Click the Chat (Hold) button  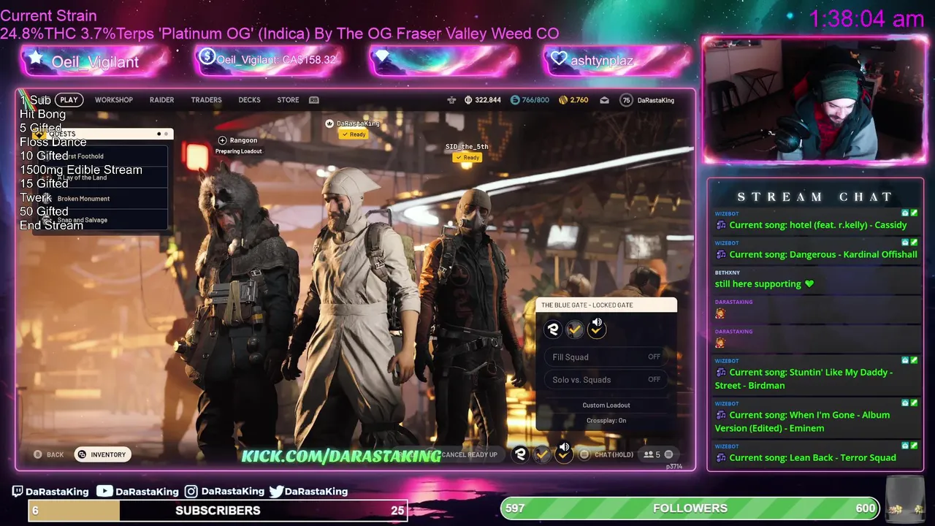coord(607,454)
